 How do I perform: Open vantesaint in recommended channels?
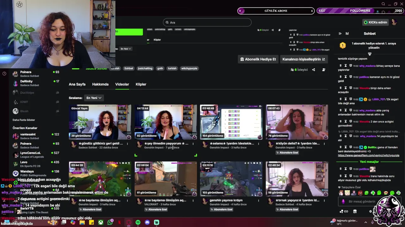coord(36,136)
